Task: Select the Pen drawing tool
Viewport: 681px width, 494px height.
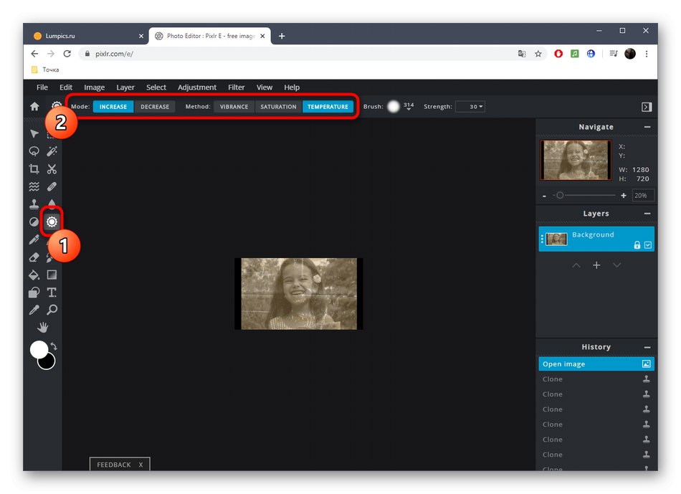Action: 34,239
